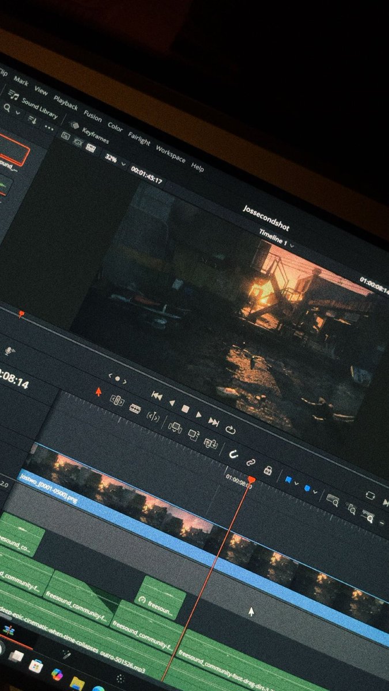The image size is (389, 691).
Task: Stop playback in the viewer
Action: tap(185, 408)
